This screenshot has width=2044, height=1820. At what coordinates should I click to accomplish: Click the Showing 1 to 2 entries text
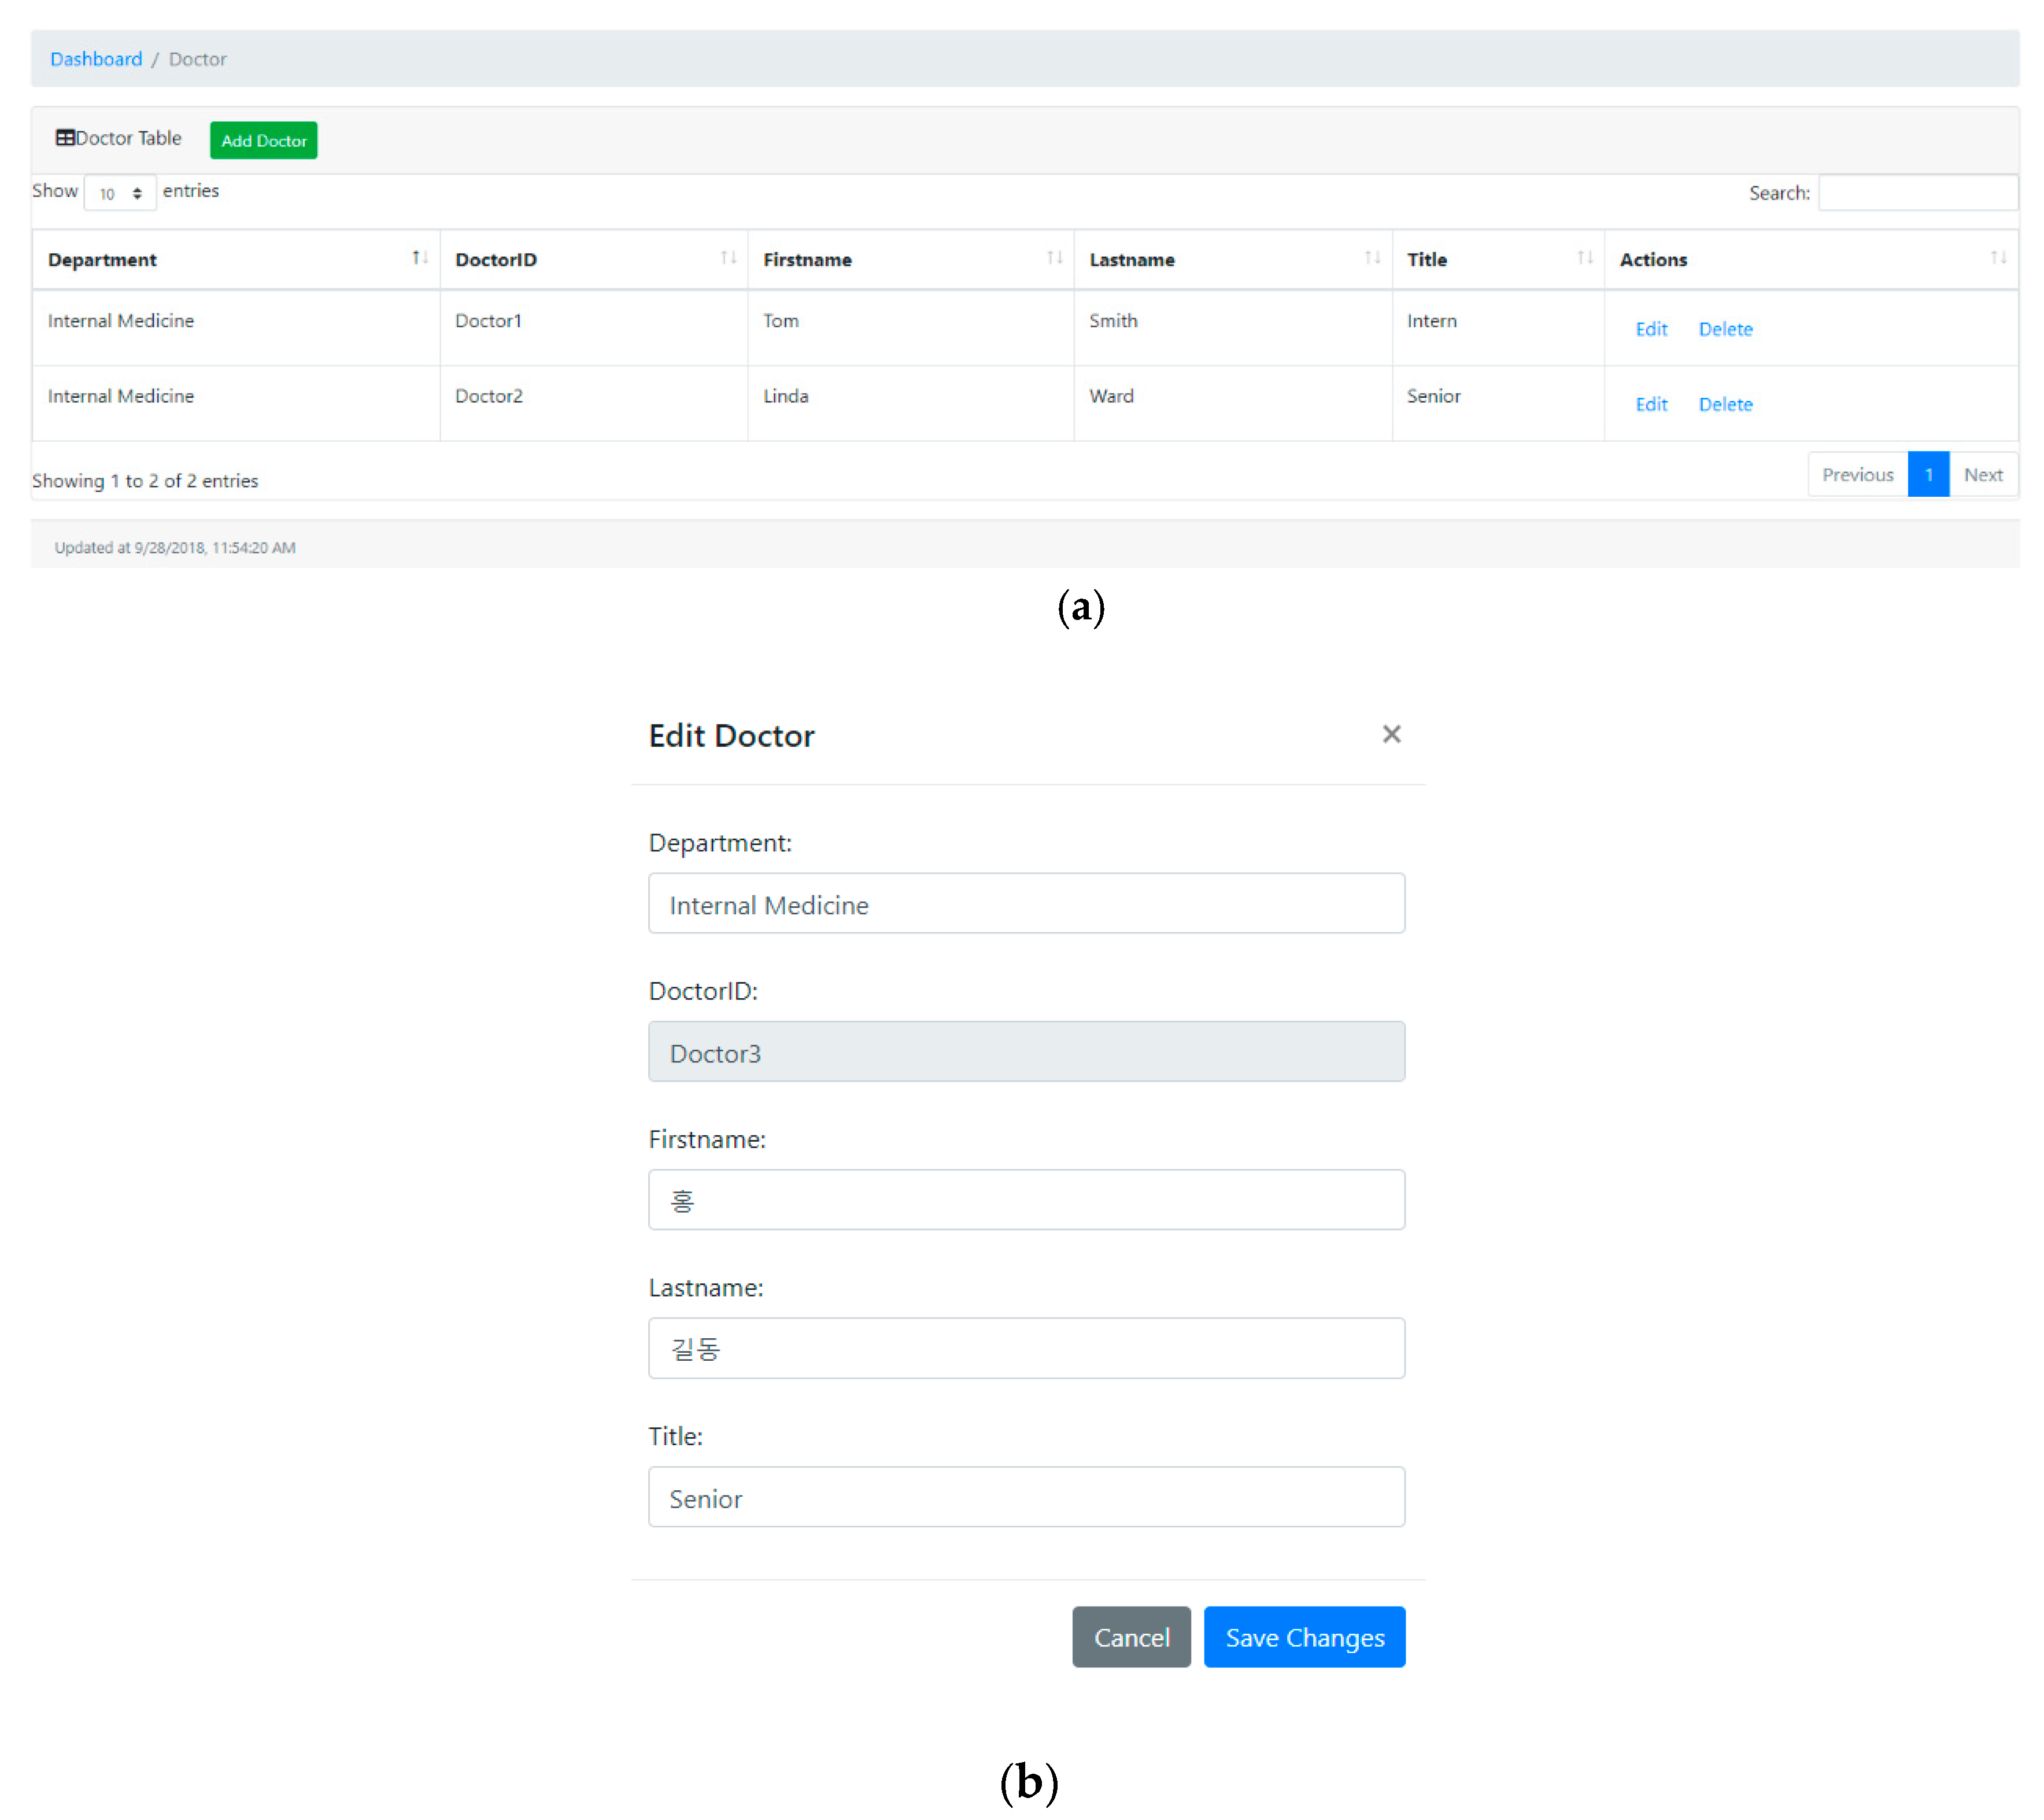coord(145,481)
